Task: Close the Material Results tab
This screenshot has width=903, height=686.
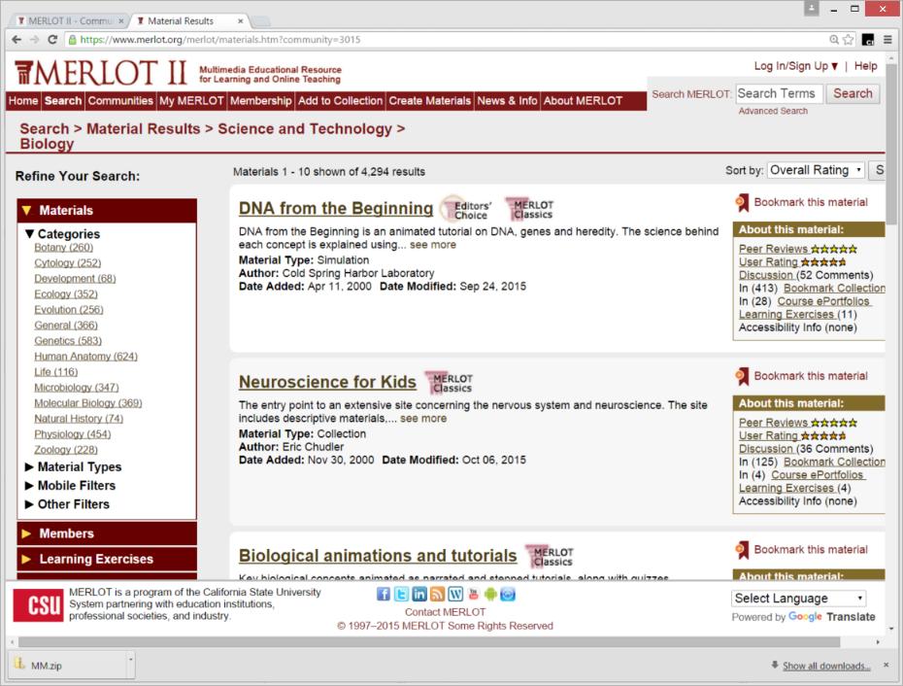Action: coord(241,20)
